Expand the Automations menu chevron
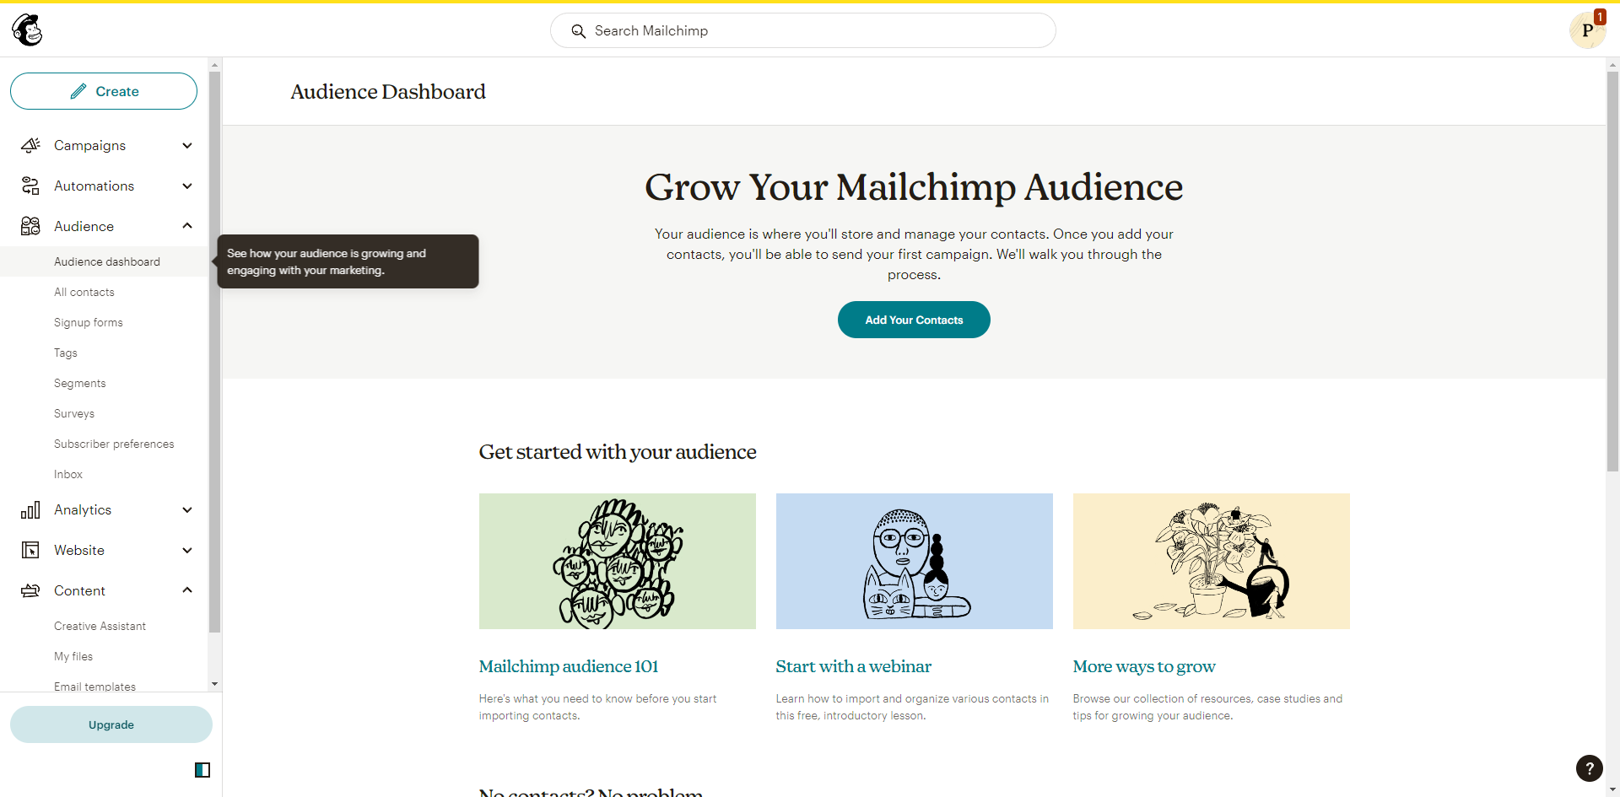1620x797 pixels. click(x=187, y=186)
